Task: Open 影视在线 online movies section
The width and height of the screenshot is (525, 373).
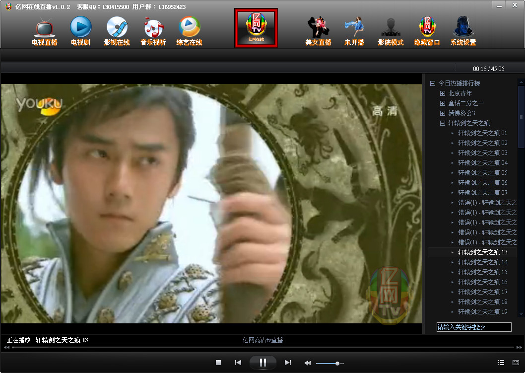Action: point(117,32)
